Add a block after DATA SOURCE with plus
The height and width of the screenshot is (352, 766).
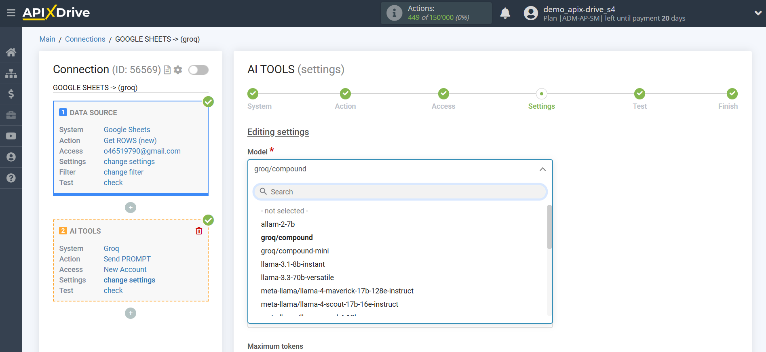pyautogui.click(x=131, y=207)
